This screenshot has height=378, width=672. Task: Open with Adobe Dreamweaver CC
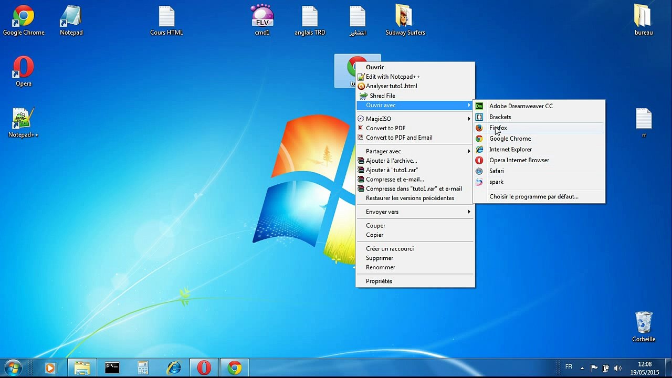(x=539, y=106)
